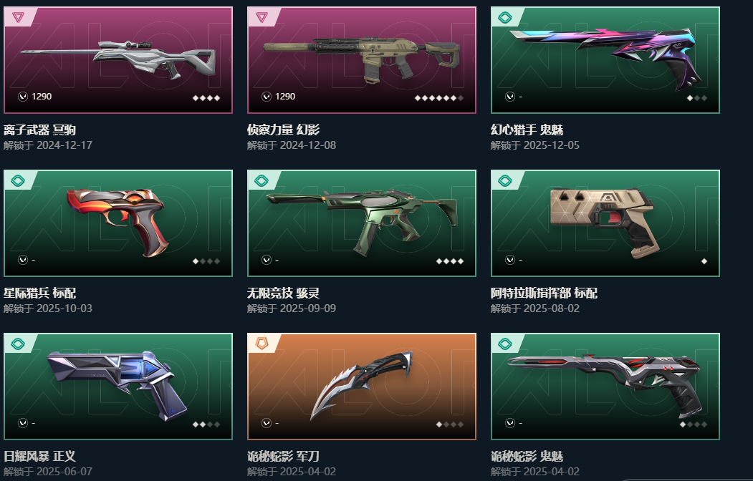The height and width of the screenshot is (481, 753).
Task: Click the 星际猎兵 标配 skin title
Action: [40, 293]
